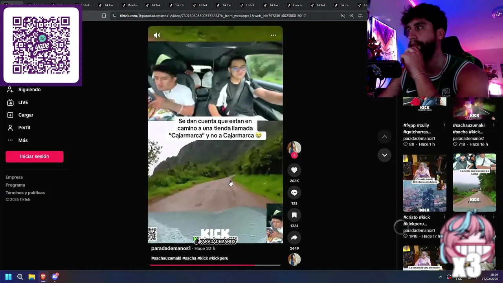The height and width of the screenshot is (283, 503).
Task: Open the sound avatar below the share button
Action: (294, 259)
